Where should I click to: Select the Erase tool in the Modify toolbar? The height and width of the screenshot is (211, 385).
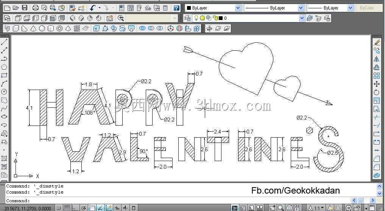(377, 42)
